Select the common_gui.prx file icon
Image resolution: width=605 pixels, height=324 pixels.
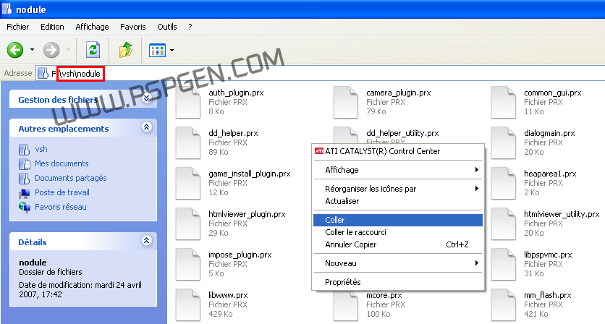pos(503,102)
